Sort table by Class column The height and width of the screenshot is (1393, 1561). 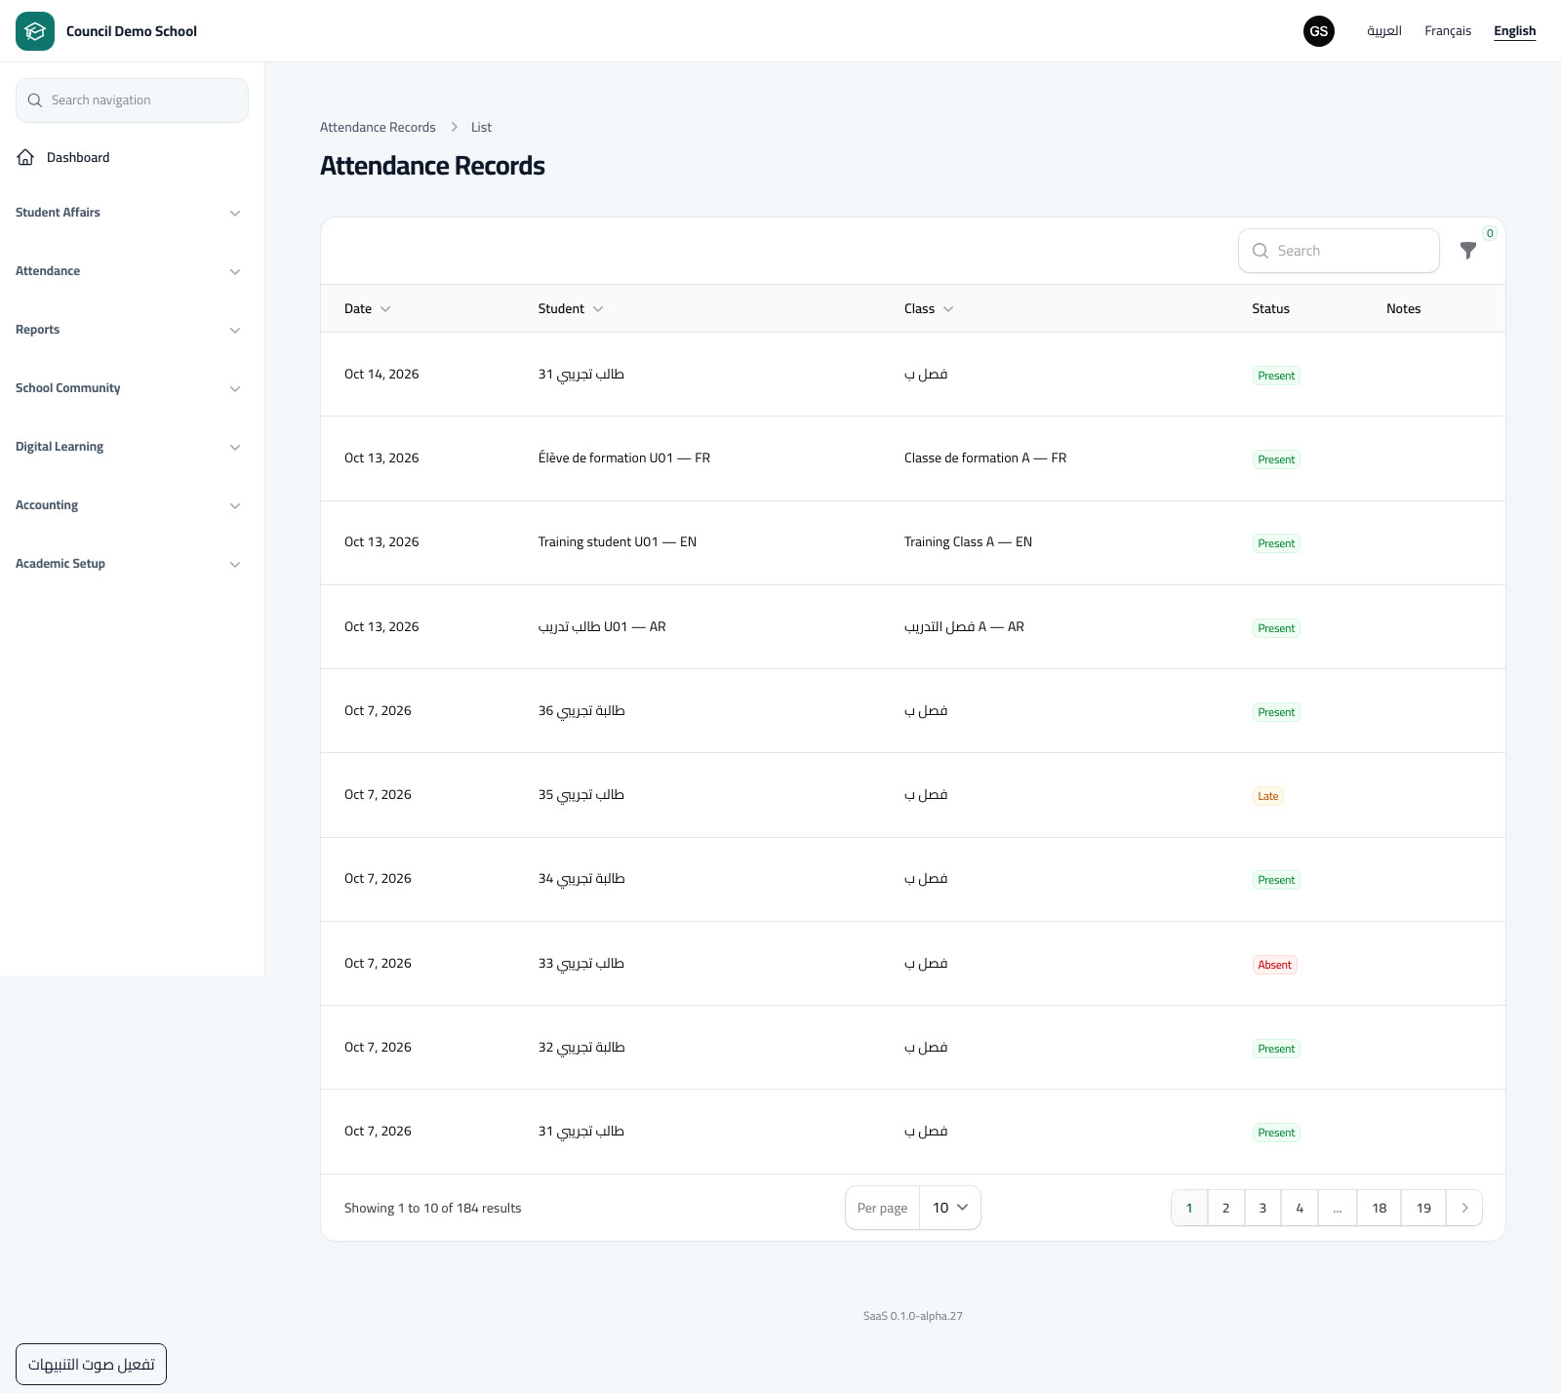(929, 308)
